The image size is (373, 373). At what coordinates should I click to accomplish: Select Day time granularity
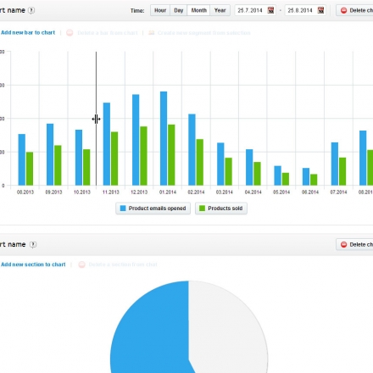[178, 10]
